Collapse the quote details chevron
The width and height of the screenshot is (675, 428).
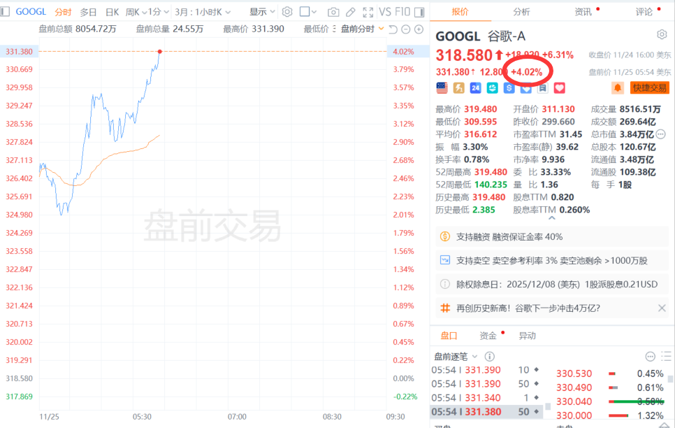[x=552, y=218]
